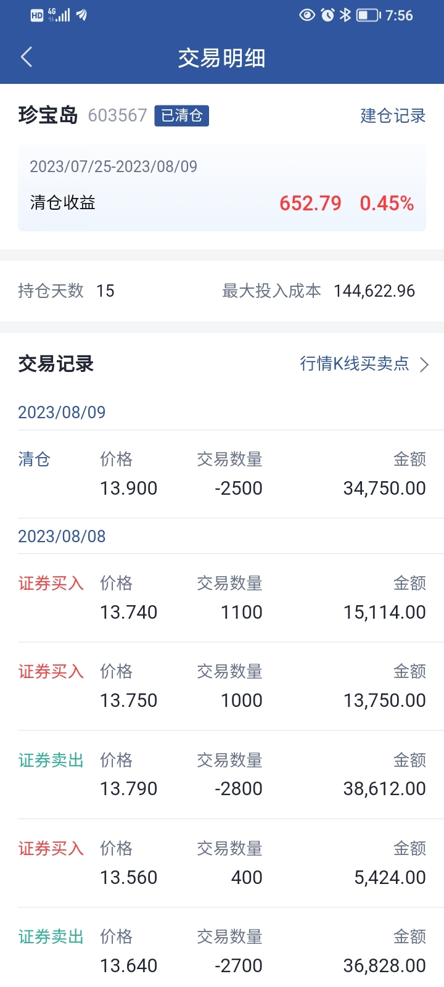Screen dimensions: 444x987
Task: Tap the 清仓收益 summary card
Action: (x=222, y=188)
